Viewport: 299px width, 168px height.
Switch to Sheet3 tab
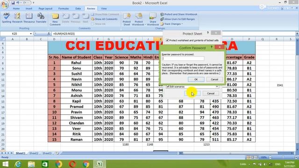click(47, 153)
